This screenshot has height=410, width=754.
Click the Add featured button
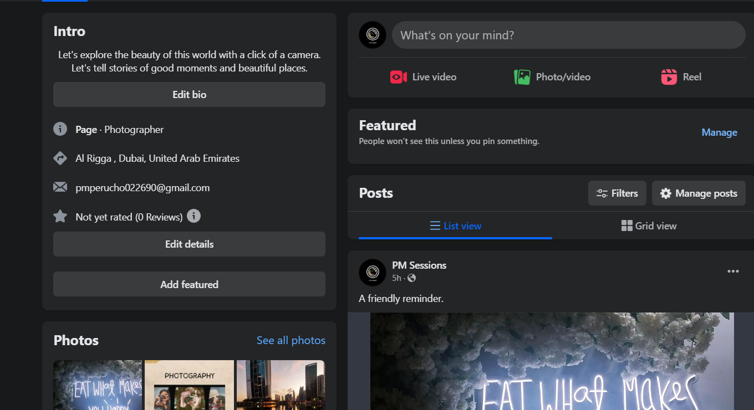point(189,285)
